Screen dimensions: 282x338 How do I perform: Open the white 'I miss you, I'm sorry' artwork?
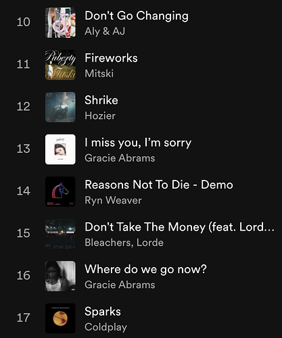pos(60,149)
